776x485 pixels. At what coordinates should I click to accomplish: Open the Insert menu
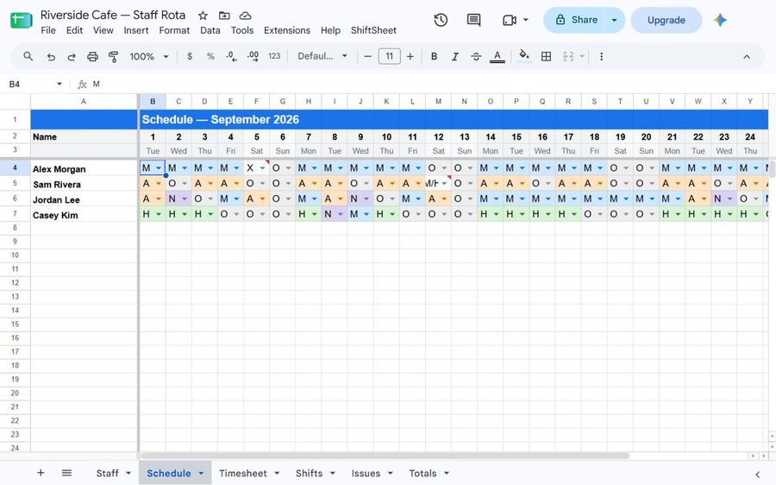coord(136,30)
